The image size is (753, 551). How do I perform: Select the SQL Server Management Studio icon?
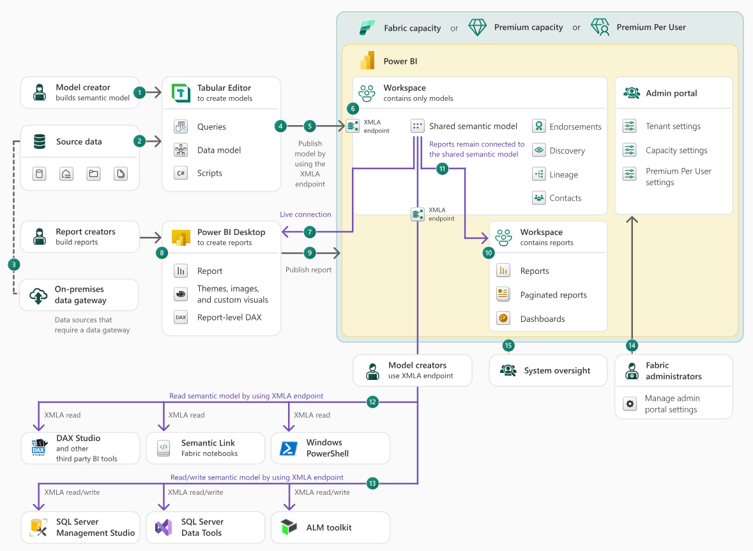tap(38, 527)
